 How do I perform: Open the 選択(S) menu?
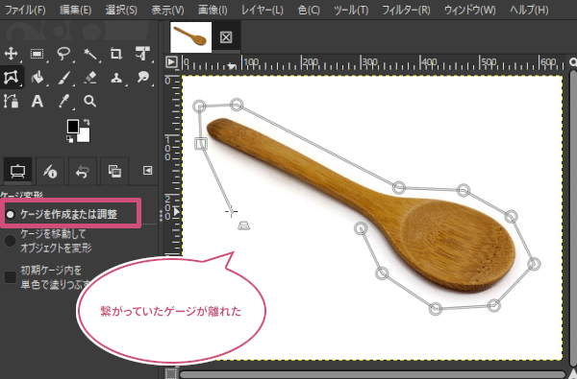(x=121, y=10)
